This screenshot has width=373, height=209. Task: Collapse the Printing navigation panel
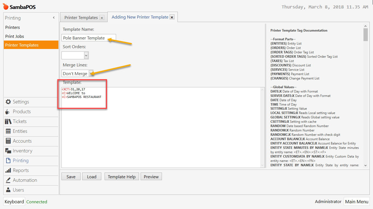point(54,17)
